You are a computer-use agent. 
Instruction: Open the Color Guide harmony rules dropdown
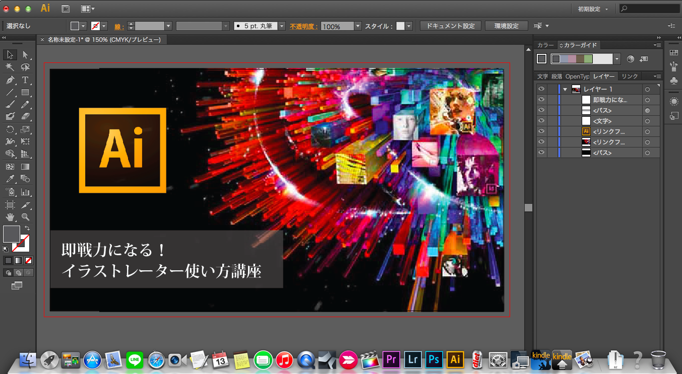click(x=617, y=59)
